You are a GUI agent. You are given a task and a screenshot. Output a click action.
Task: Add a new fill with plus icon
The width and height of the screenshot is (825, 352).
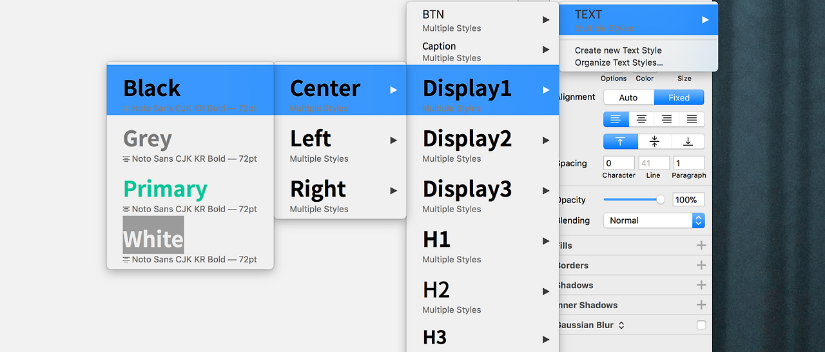click(701, 246)
